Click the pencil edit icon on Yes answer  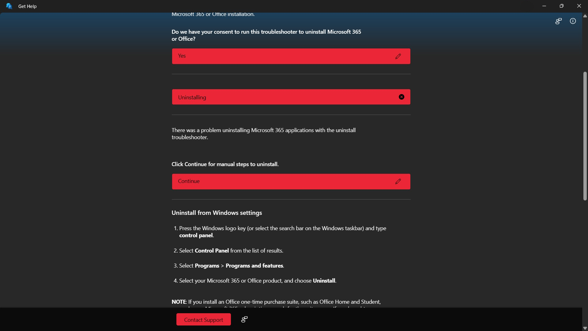tap(398, 56)
